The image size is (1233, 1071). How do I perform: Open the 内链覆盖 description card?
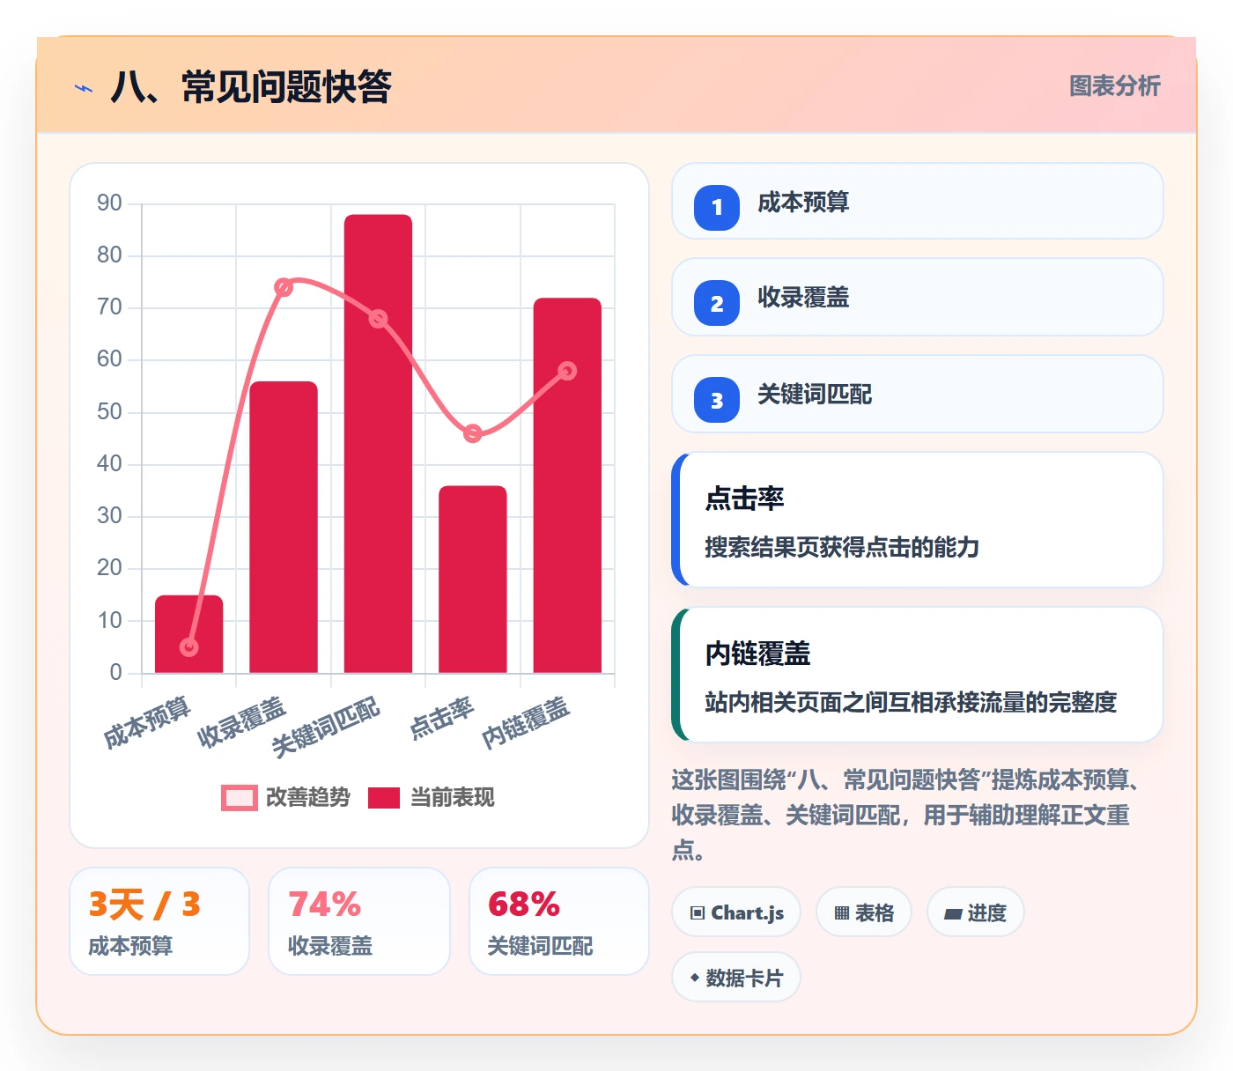[x=918, y=675]
